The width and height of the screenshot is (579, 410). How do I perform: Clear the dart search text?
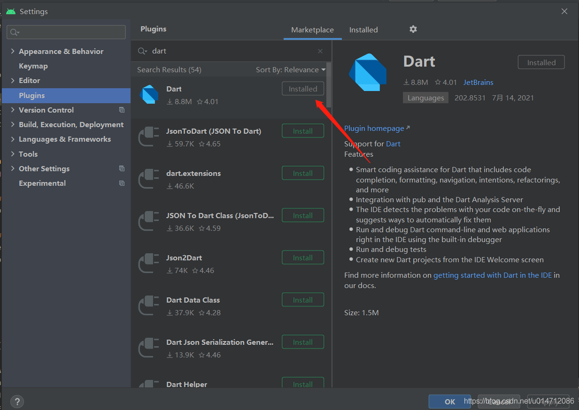point(320,51)
